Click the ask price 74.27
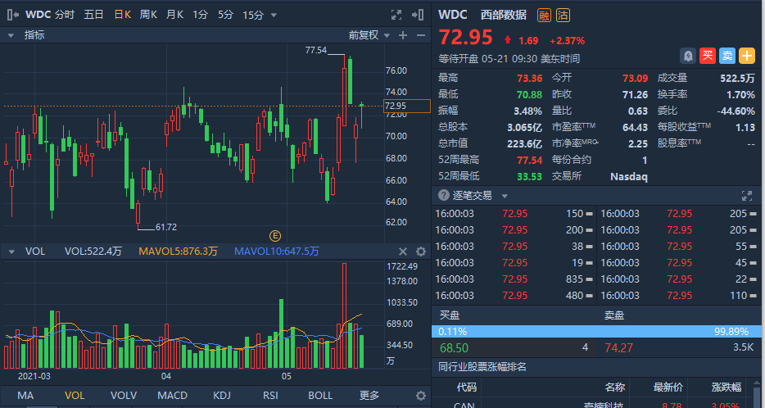The height and width of the screenshot is (408, 765). [618, 348]
